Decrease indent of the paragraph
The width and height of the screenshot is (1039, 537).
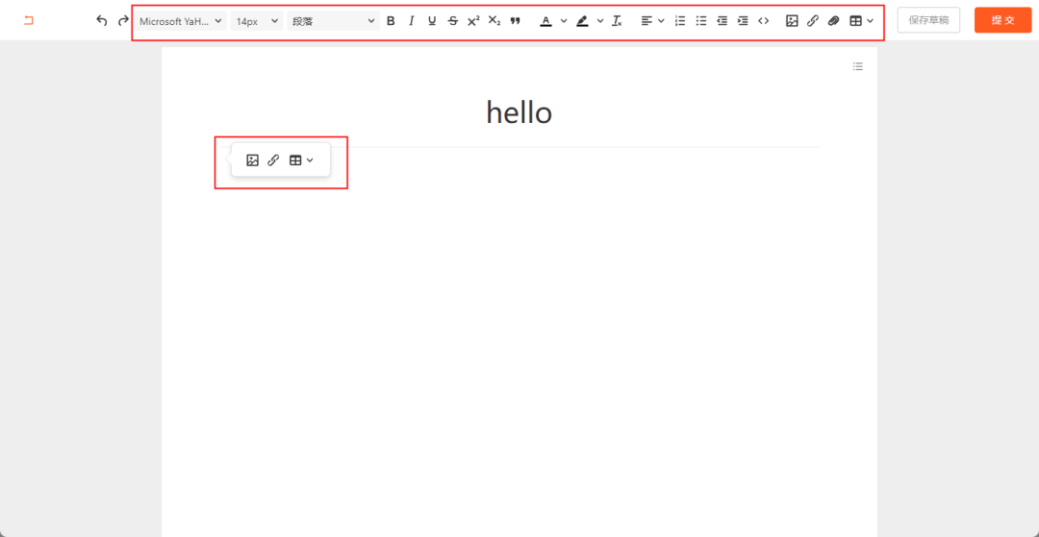[722, 21]
